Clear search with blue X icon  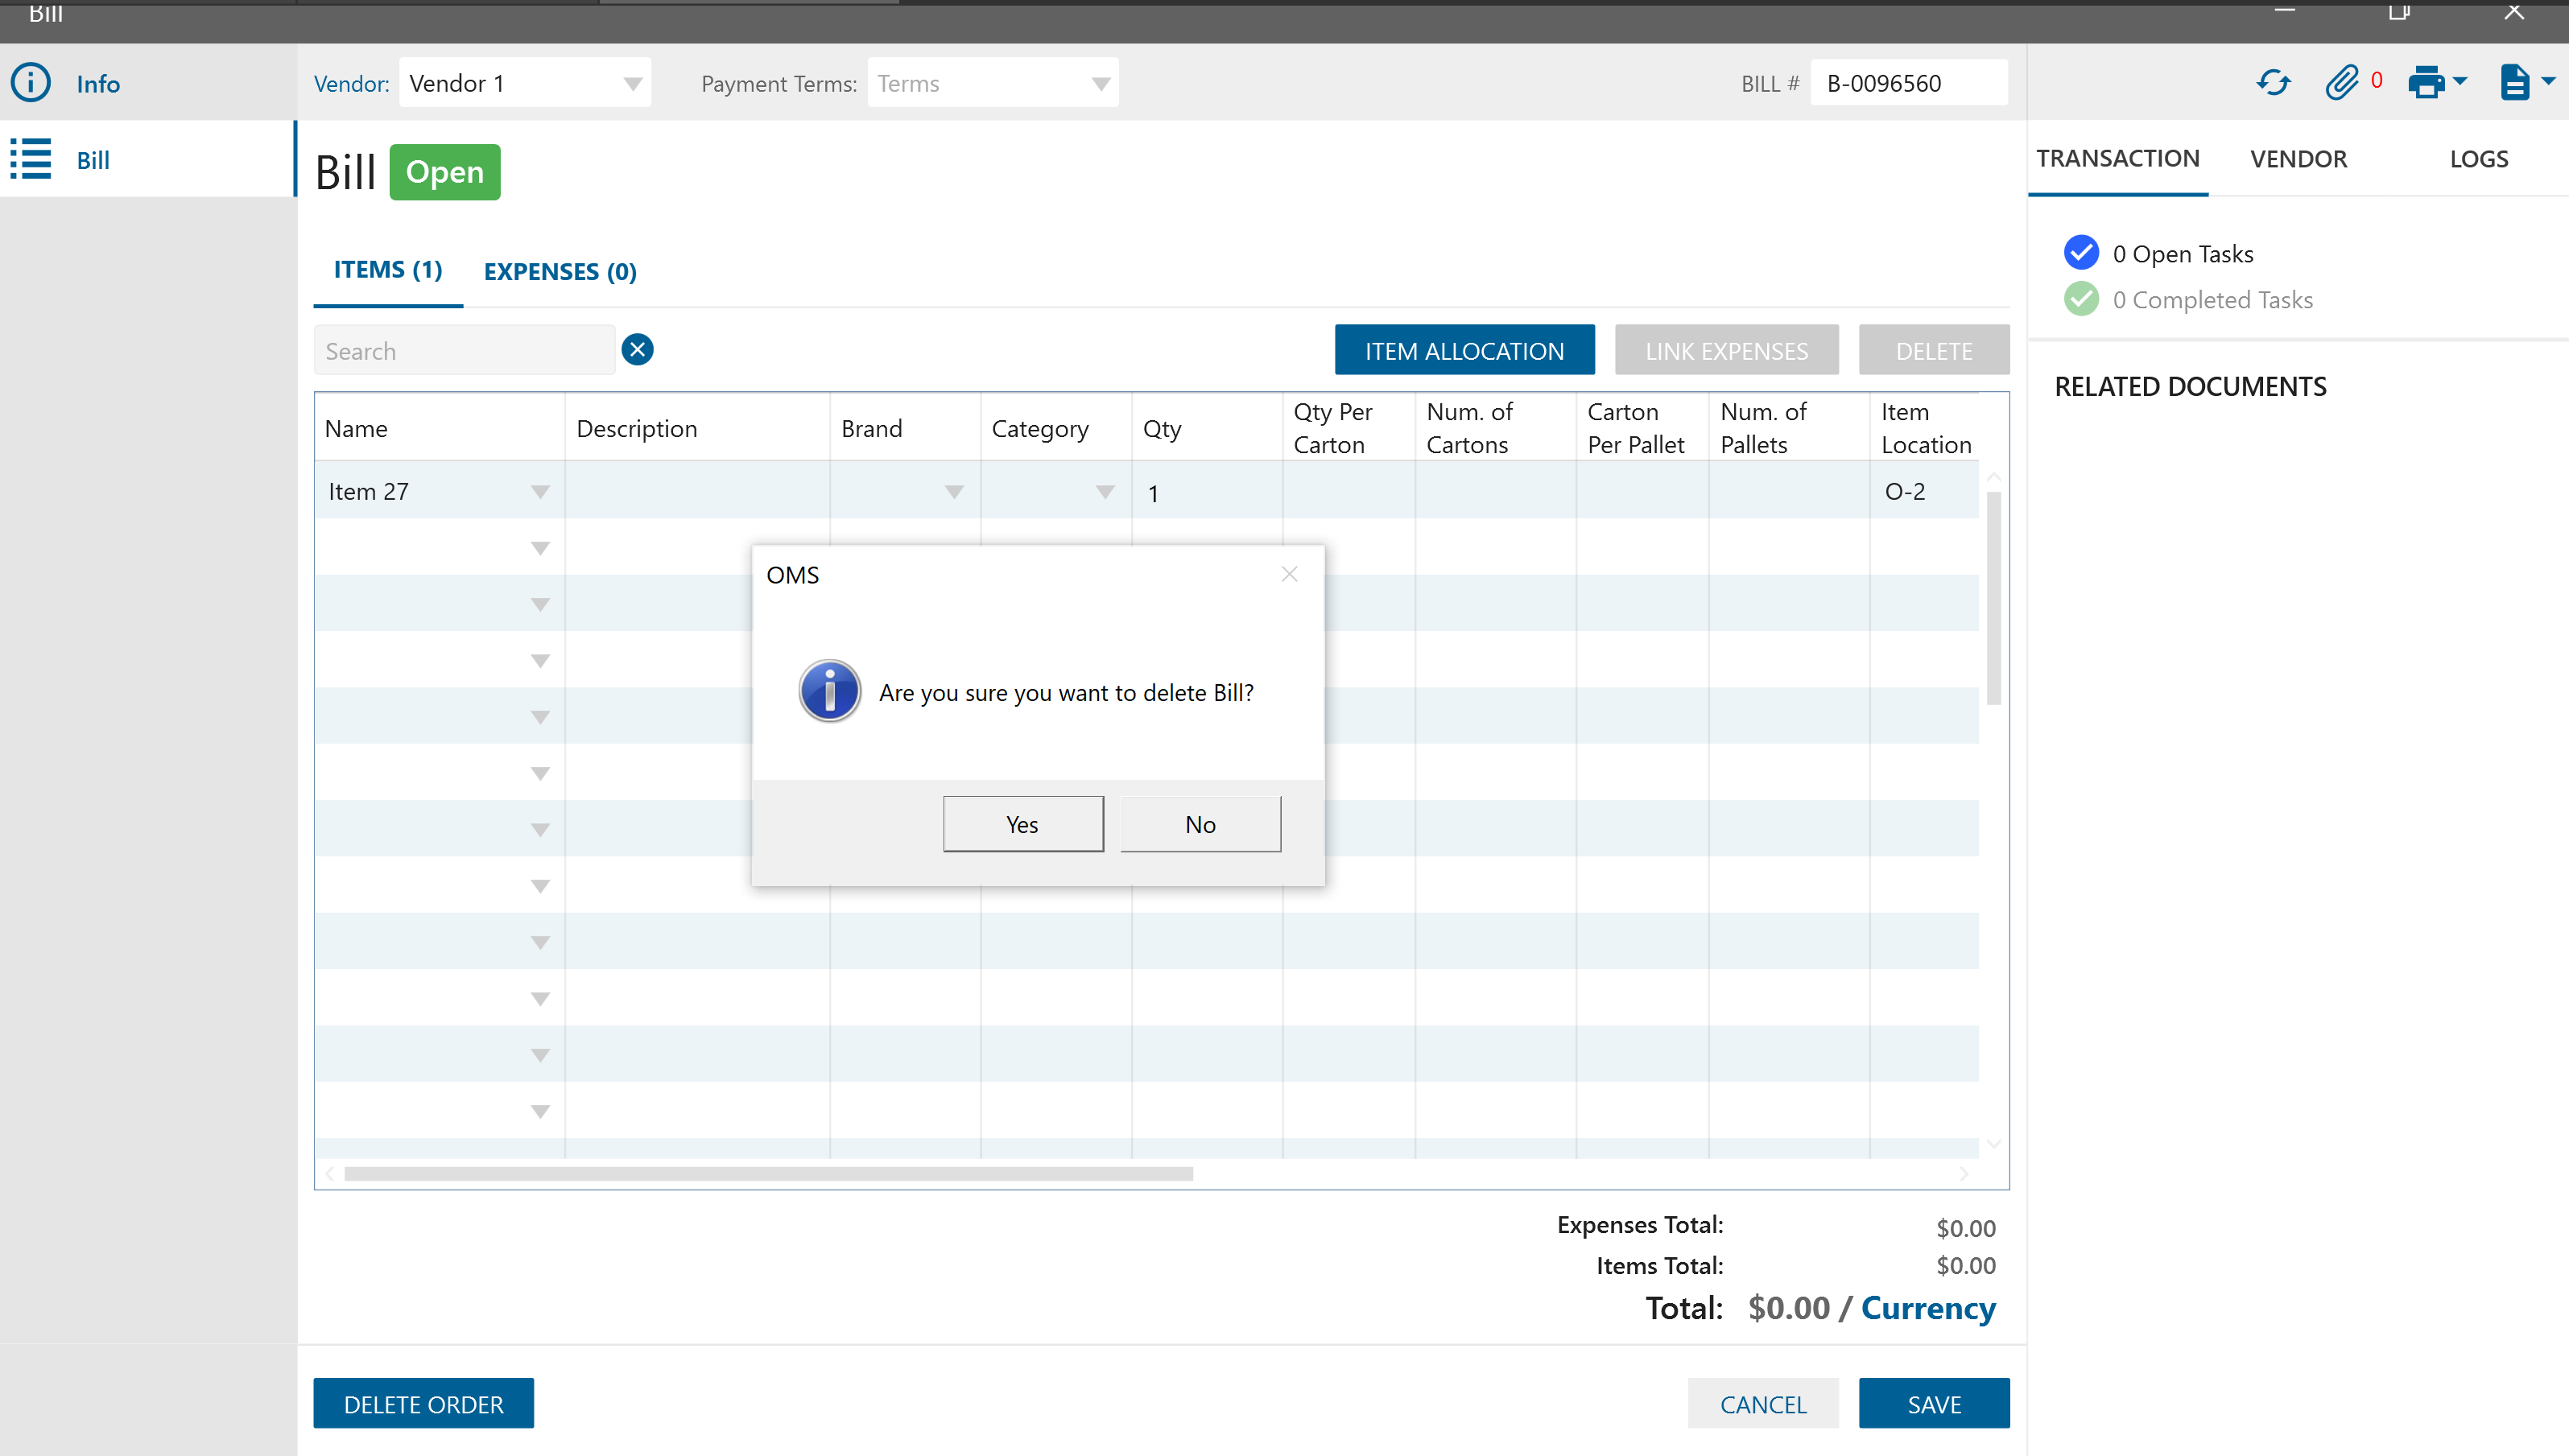click(x=637, y=350)
